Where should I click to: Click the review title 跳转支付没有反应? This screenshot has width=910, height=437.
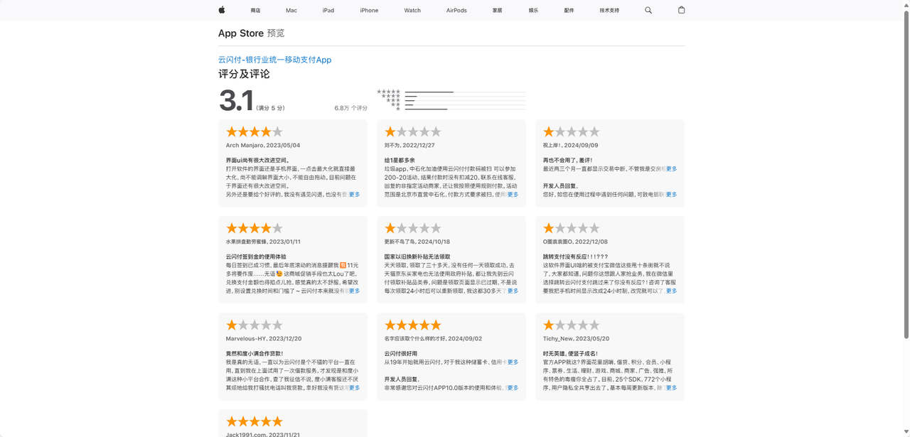coord(575,257)
